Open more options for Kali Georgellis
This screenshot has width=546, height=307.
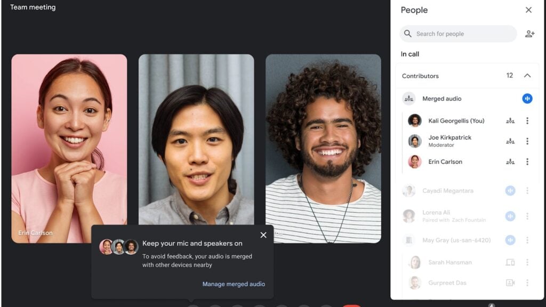pos(527,121)
